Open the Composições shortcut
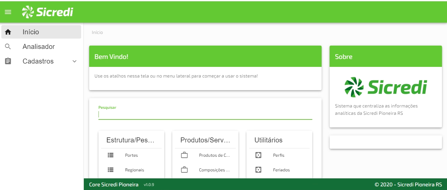Image resolution: width=447 pixels, height=190 pixels. click(205, 170)
